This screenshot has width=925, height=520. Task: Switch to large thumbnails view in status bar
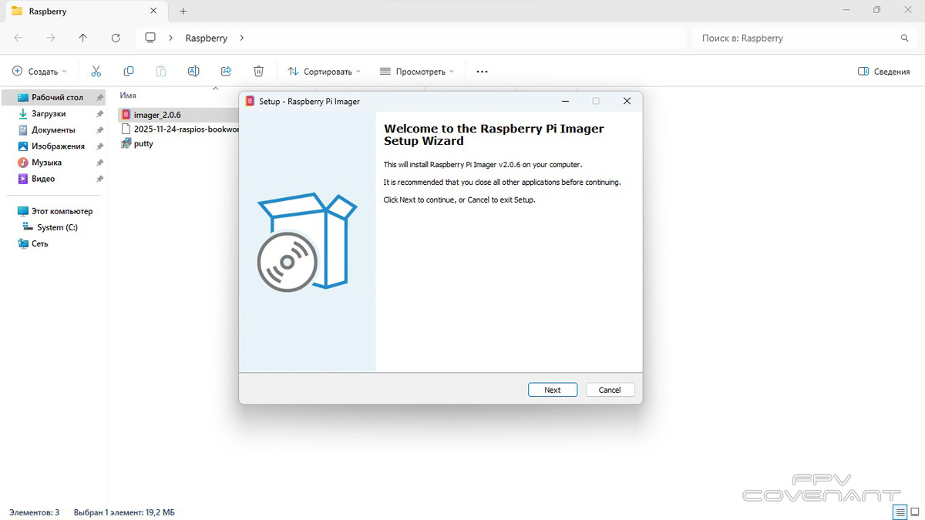[x=914, y=512]
